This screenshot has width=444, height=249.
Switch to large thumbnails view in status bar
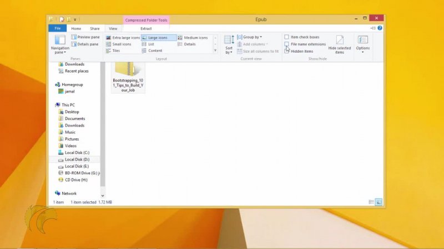point(379,203)
